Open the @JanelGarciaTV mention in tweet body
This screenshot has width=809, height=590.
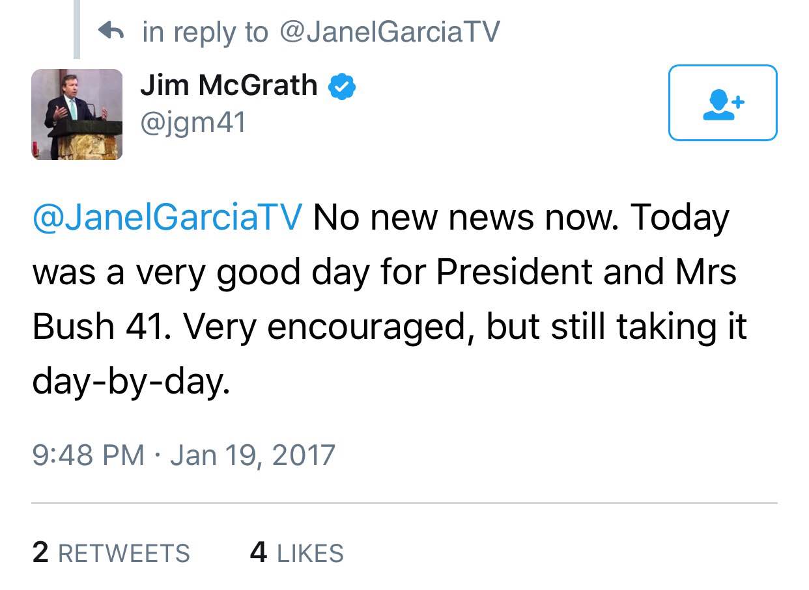pyautogui.click(x=167, y=218)
